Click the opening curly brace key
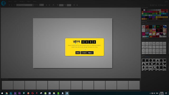169x95 pixels. (x=87, y=42)
